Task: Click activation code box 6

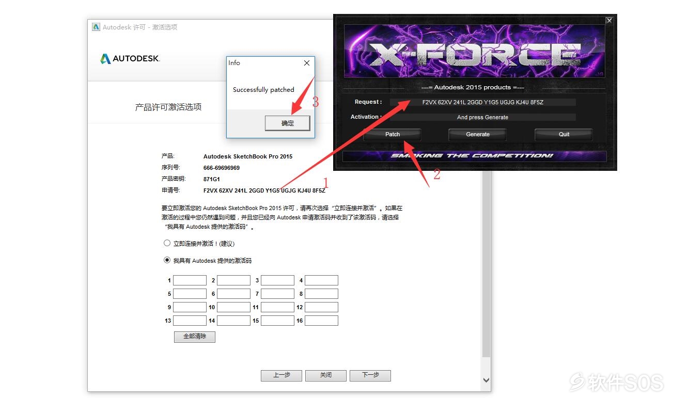Action: click(x=233, y=294)
